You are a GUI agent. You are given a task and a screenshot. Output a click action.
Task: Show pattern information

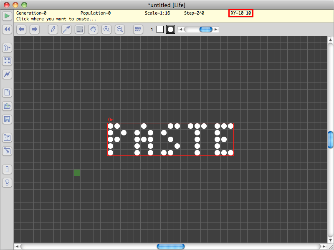(x=7, y=169)
